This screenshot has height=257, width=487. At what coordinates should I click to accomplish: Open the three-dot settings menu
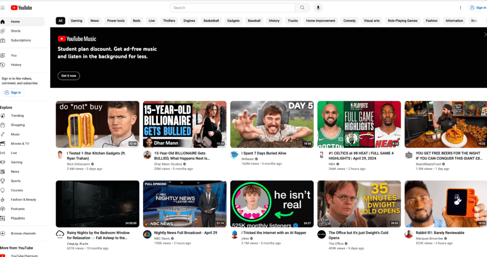460,8
